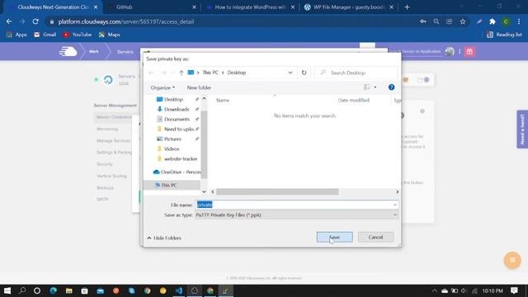Click horizontal scrollbar right arrow

coord(397,191)
